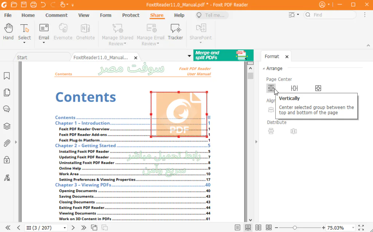373x232 pixels.
Task: Open Chapter 3 – Viewing PDFs link
Action: [133, 185]
